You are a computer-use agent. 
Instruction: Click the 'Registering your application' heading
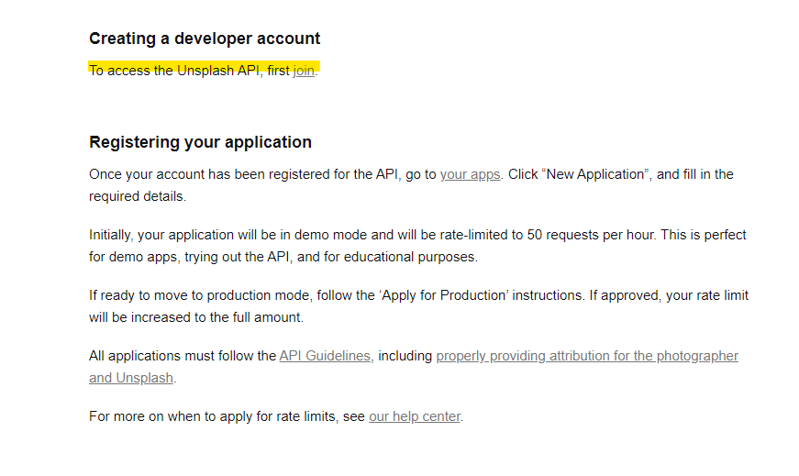200,142
